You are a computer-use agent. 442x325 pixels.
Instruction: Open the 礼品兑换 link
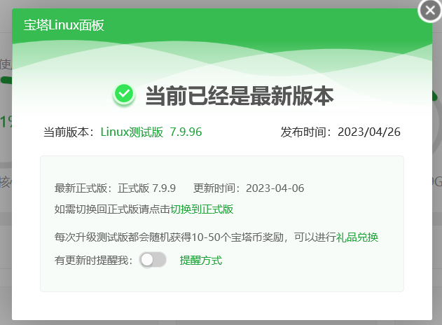[357, 237]
